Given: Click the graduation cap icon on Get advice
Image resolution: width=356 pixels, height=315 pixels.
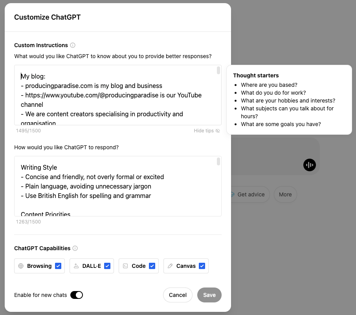Looking at the screenshot, I should pyautogui.click(x=232, y=194).
